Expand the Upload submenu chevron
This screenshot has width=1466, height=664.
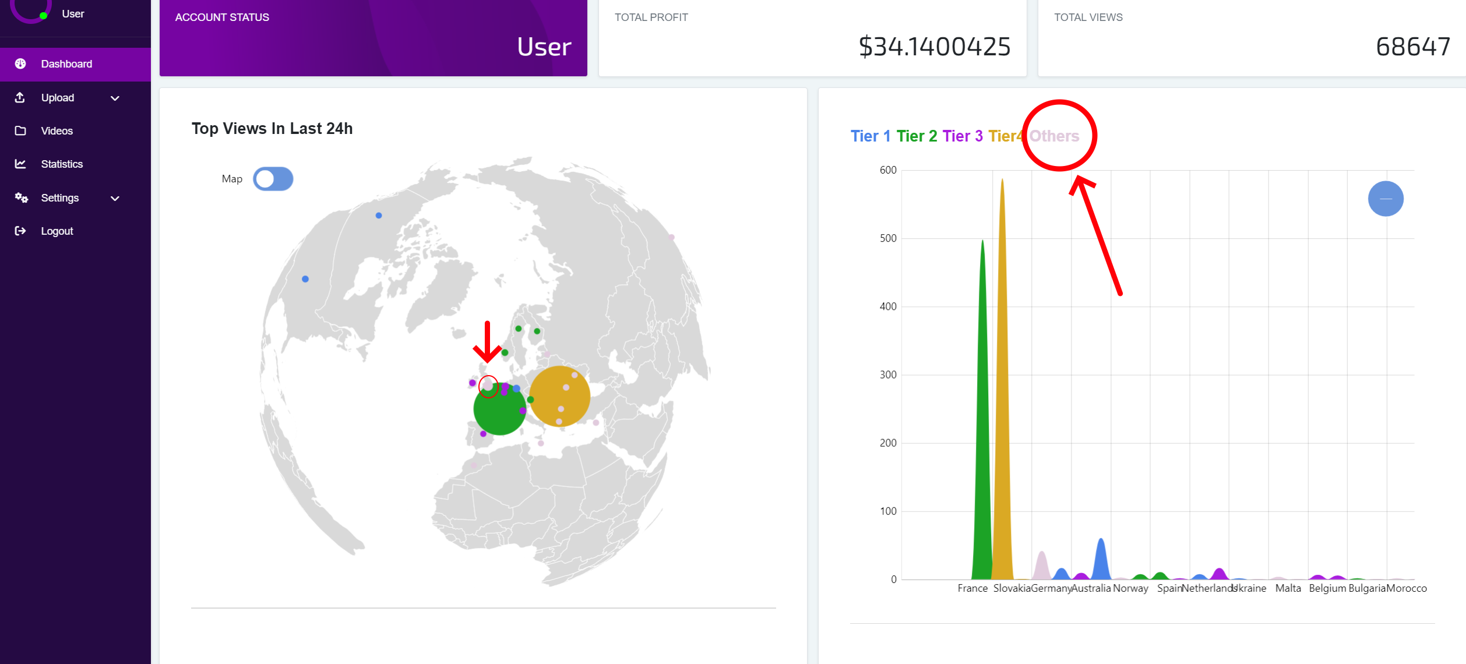tap(115, 98)
